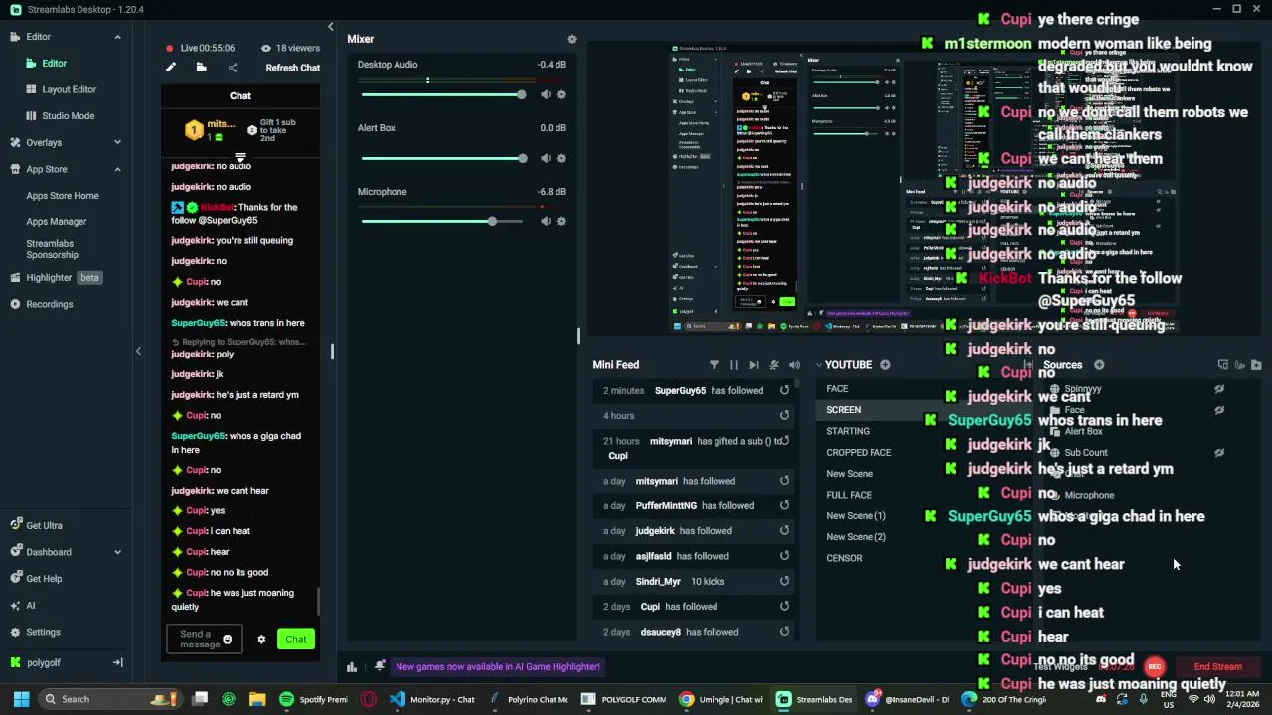Open chat settings gear below chat
Screen dimensions: 1272x715
[x=261, y=639]
